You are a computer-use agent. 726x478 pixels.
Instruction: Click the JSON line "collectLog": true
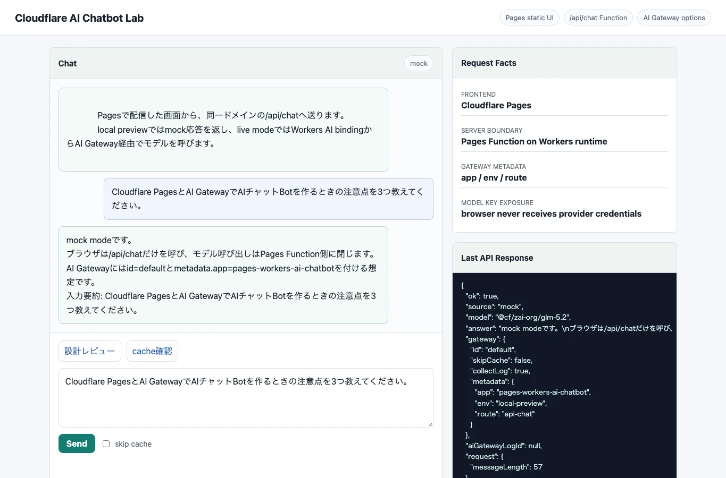coord(500,371)
